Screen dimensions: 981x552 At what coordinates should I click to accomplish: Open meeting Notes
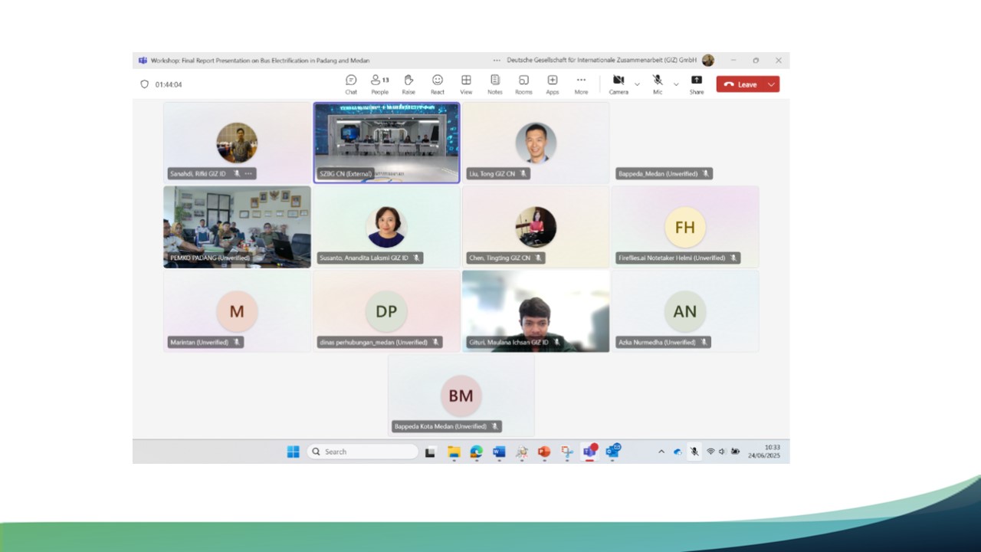(x=495, y=84)
